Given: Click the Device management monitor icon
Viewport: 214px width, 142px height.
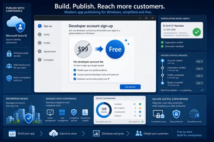Looking at the screenshot, I should point(50,112).
